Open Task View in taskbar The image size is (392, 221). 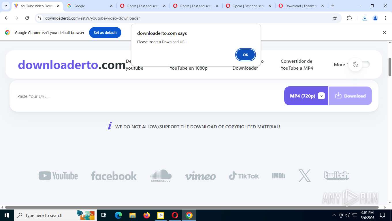click(x=104, y=215)
